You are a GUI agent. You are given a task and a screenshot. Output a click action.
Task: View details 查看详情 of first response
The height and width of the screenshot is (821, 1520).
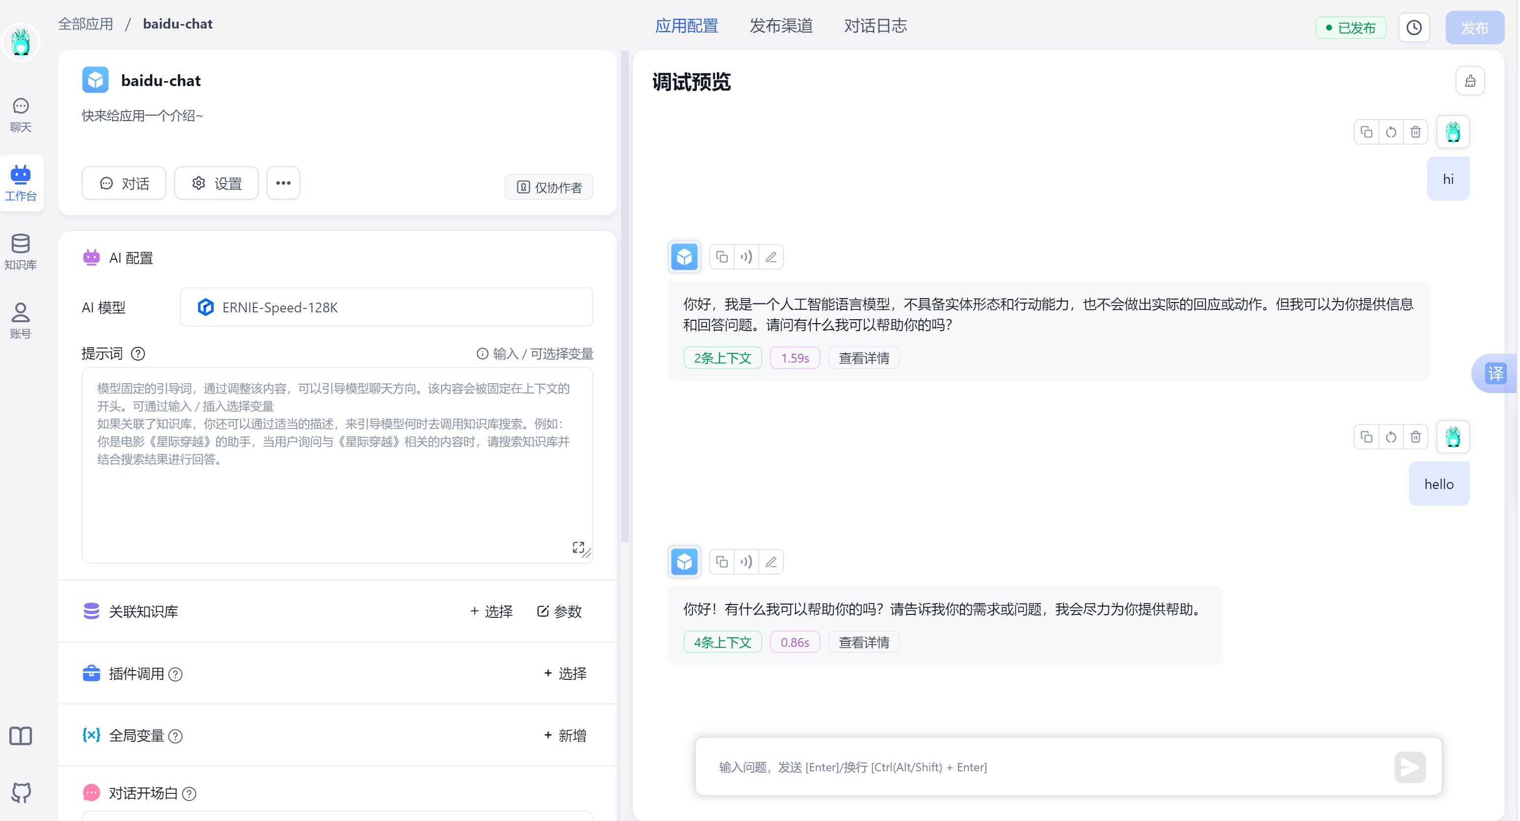click(x=864, y=358)
